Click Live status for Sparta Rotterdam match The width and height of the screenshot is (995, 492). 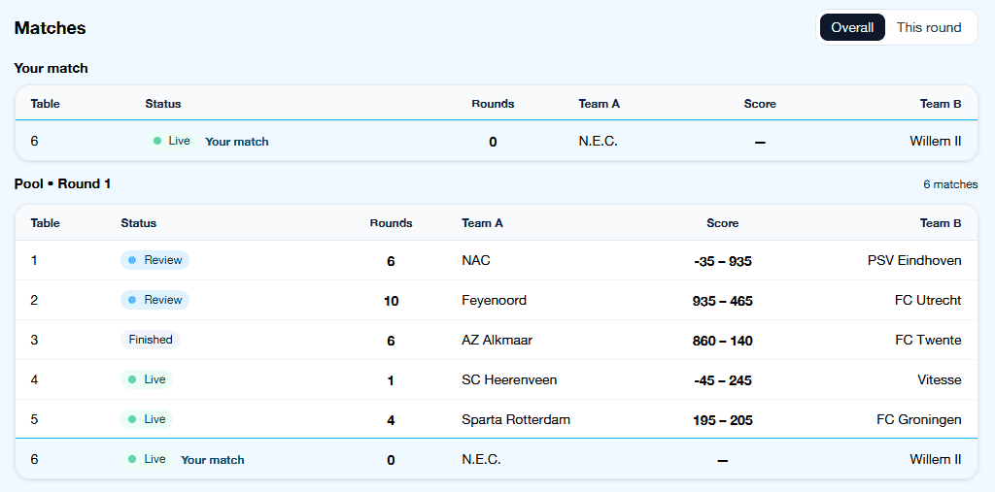click(x=147, y=419)
